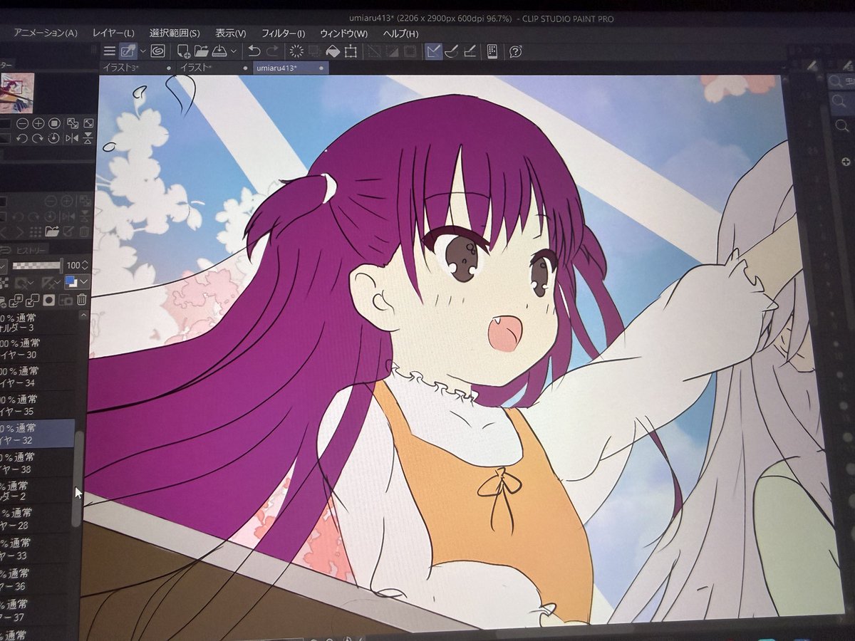
Task: Select the umiaru413* canvas tab
Action: click(291, 68)
